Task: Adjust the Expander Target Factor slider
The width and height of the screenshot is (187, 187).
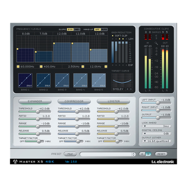Action: [39, 141]
